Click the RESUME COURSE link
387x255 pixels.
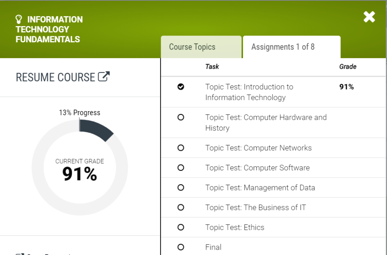tap(55, 77)
